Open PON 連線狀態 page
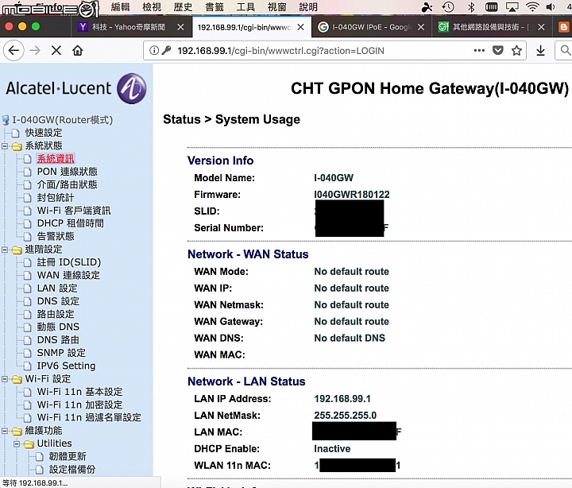Viewport: 572px width, 488px height. coord(67,172)
